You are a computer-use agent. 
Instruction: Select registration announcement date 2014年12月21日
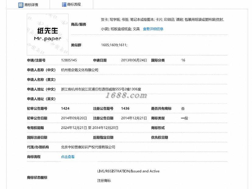[x=134, y=118]
